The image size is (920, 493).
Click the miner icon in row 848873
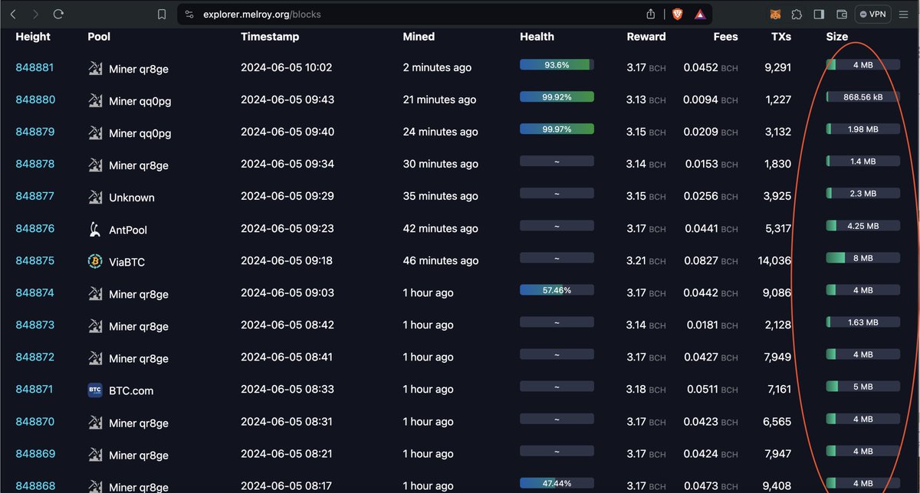pyautogui.click(x=95, y=325)
